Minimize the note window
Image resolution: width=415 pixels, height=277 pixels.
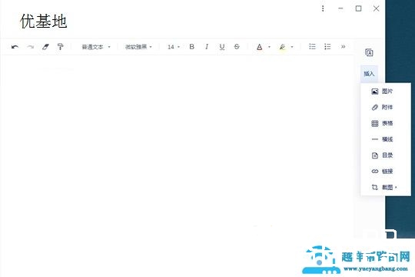pos(340,8)
